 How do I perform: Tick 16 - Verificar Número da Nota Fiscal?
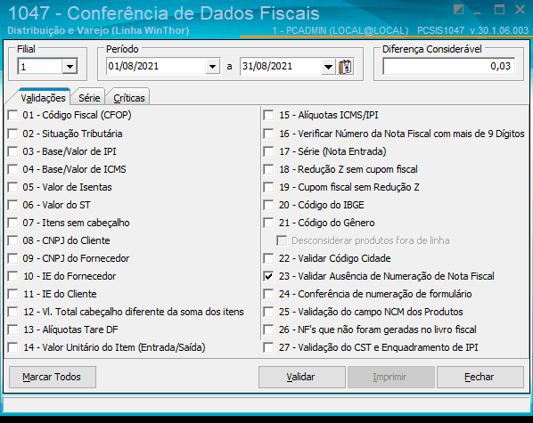click(268, 134)
